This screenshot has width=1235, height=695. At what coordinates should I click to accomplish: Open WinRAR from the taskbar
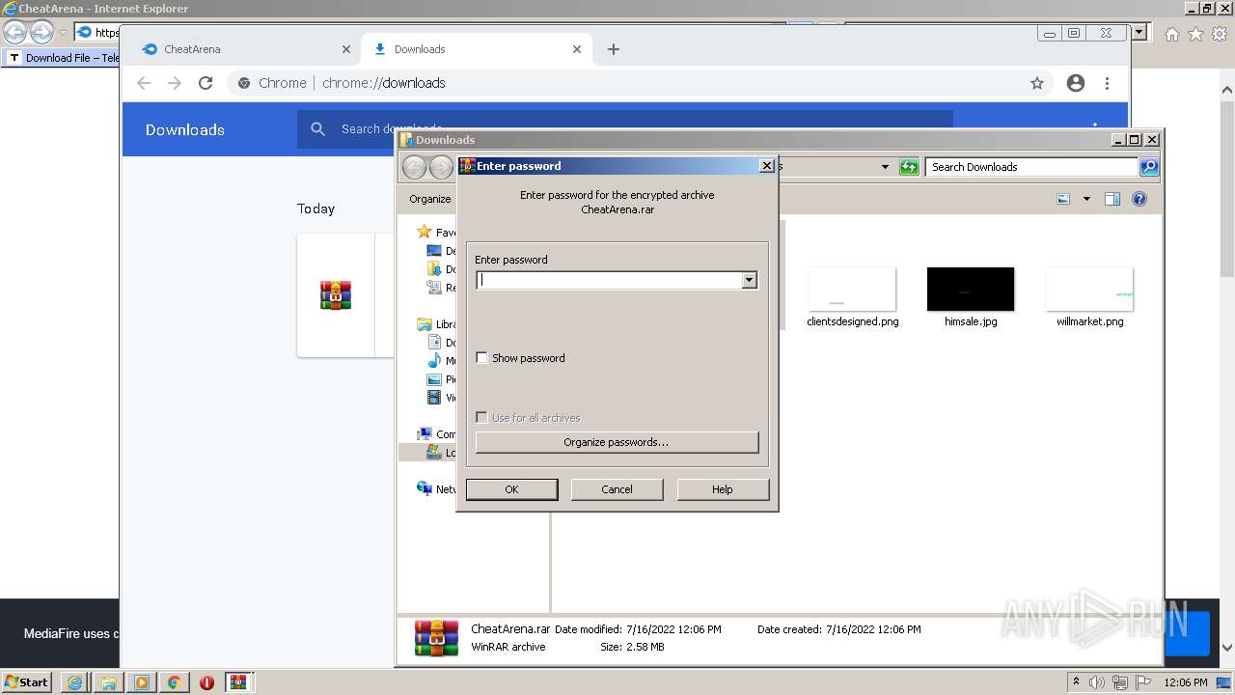point(239,682)
